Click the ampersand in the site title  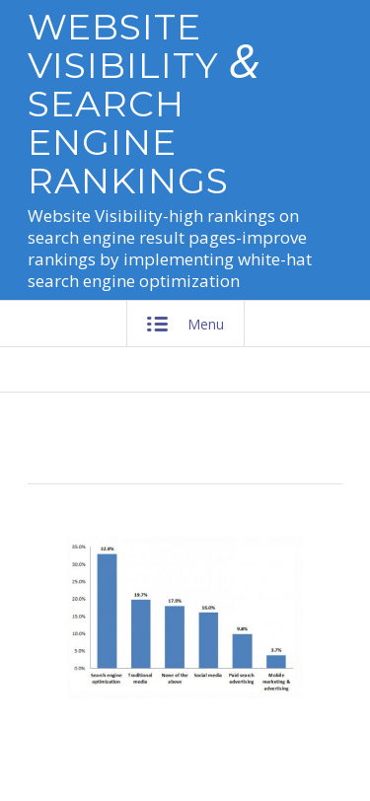[245, 63]
